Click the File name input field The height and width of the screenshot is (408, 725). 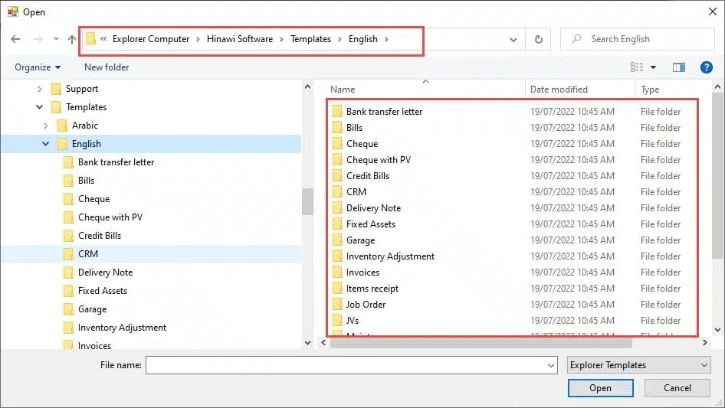click(x=351, y=366)
